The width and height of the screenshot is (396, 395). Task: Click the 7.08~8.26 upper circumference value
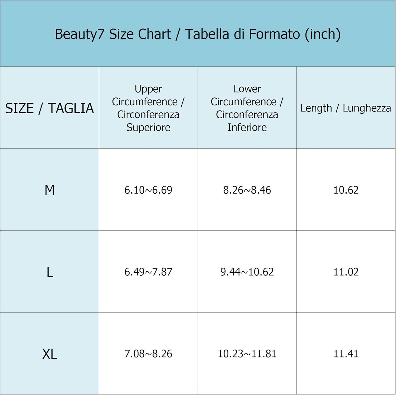tap(148, 354)
